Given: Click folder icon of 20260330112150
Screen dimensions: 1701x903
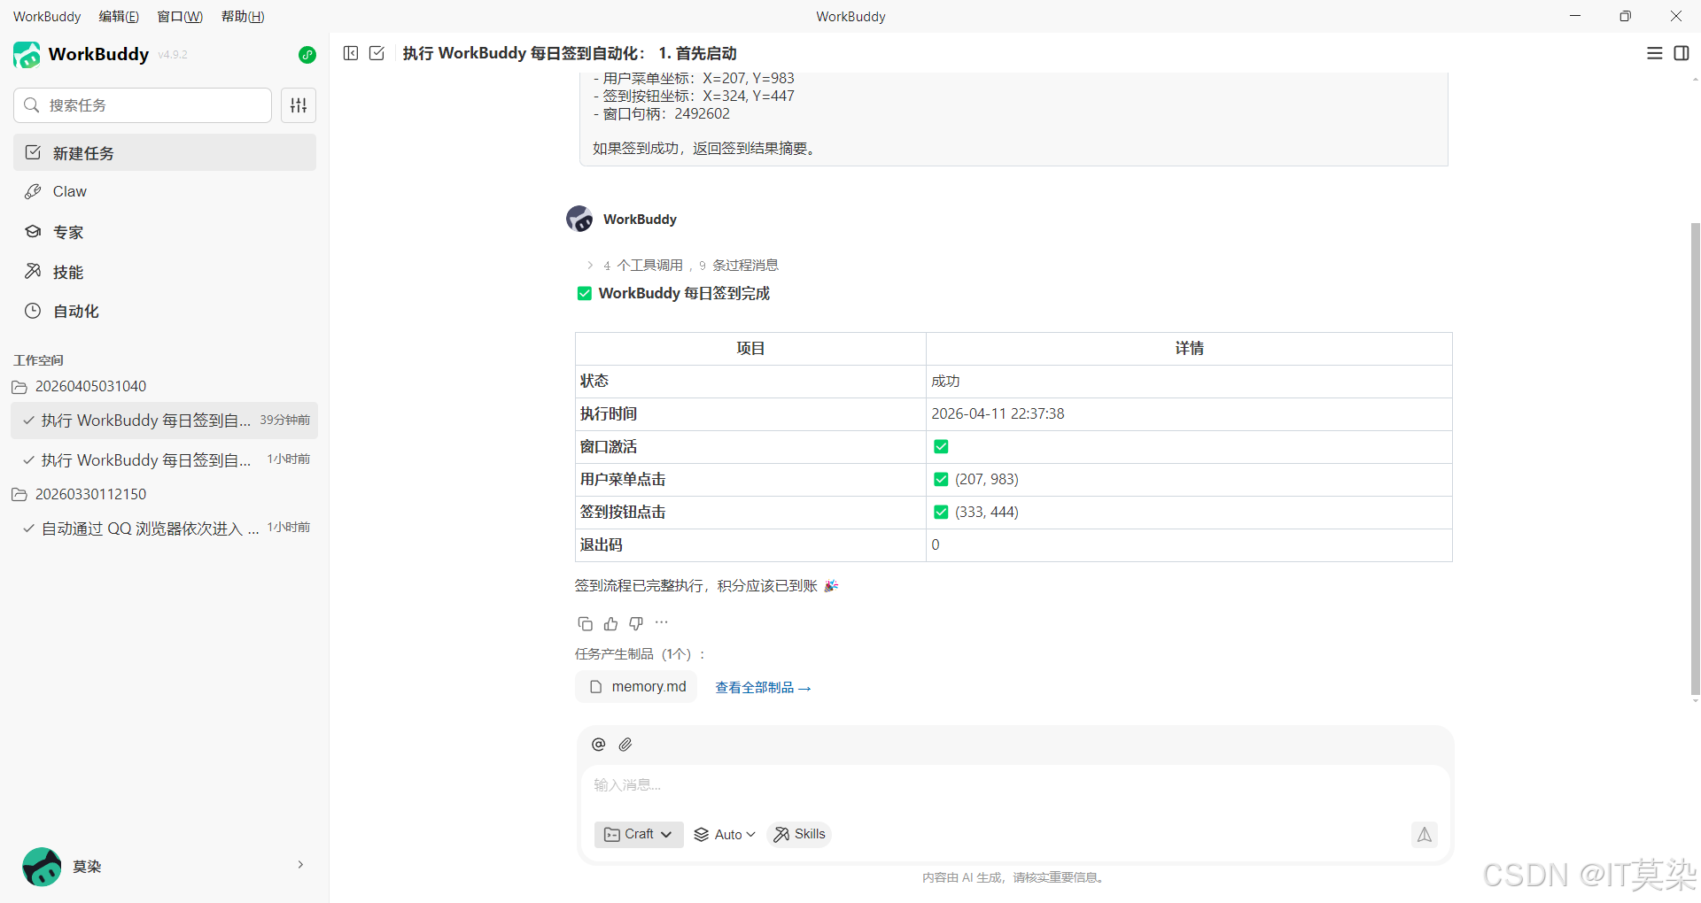Looking at the screenshot, I should 19,495.
